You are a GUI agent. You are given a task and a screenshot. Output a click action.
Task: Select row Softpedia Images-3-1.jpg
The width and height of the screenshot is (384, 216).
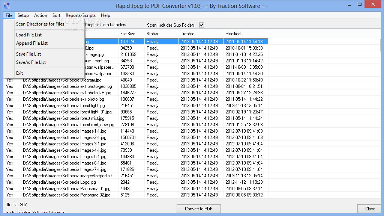click(x=136, y=144)
